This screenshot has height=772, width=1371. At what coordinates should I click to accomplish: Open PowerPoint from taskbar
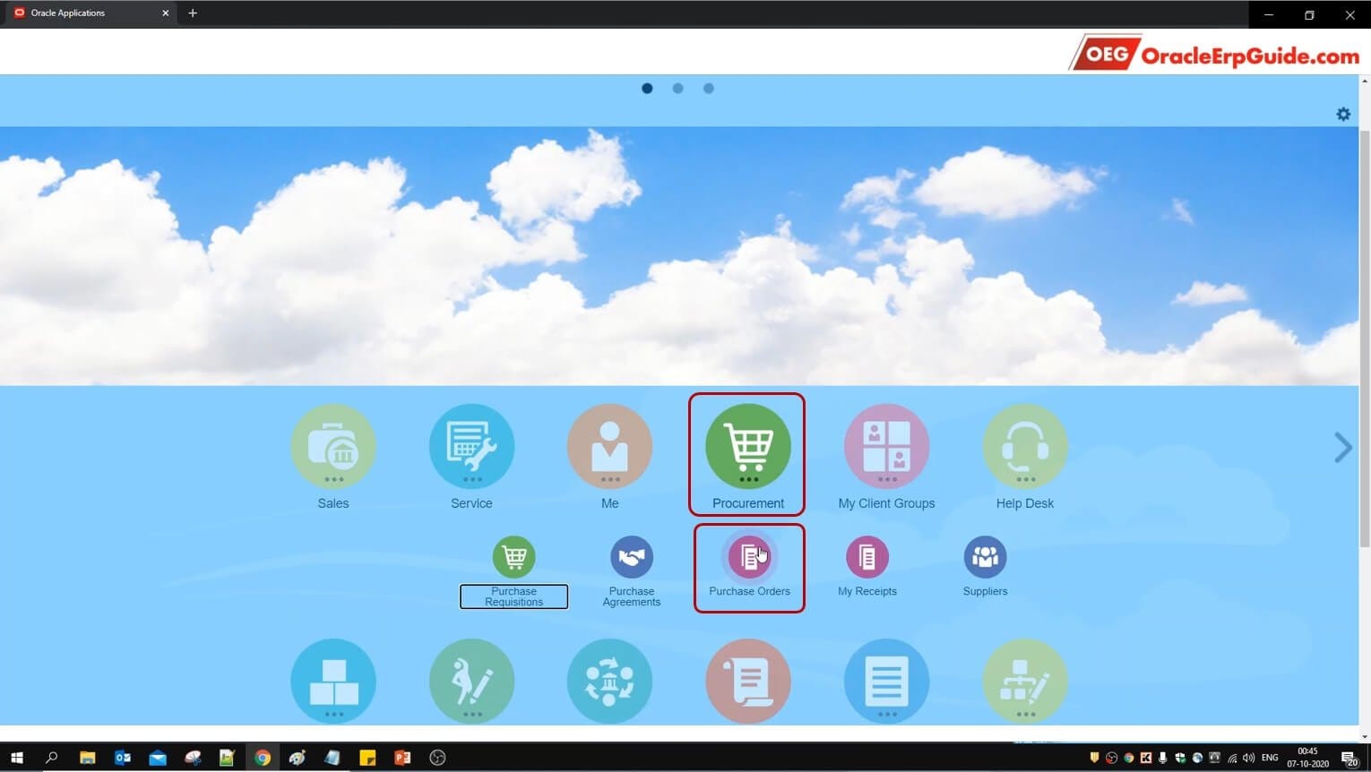(x=402, y=758)
